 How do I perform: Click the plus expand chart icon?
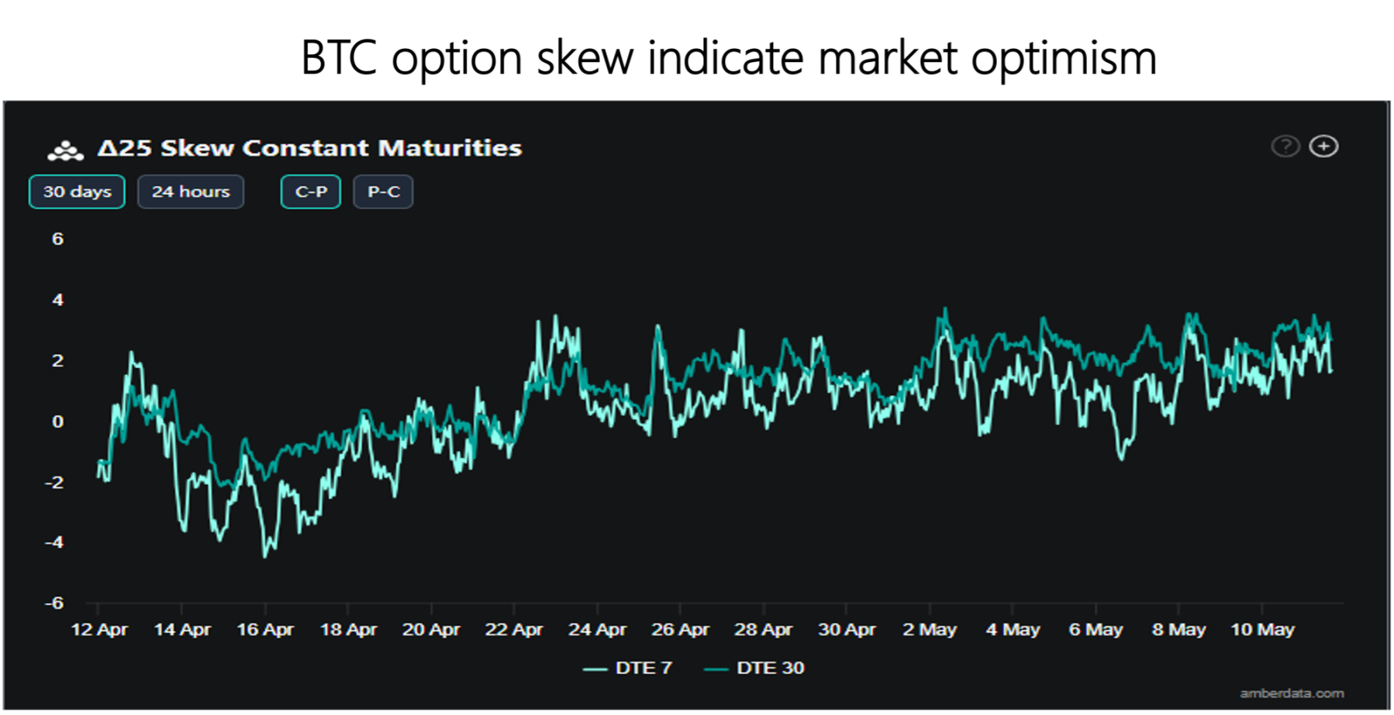click(x=1323, y=146)
